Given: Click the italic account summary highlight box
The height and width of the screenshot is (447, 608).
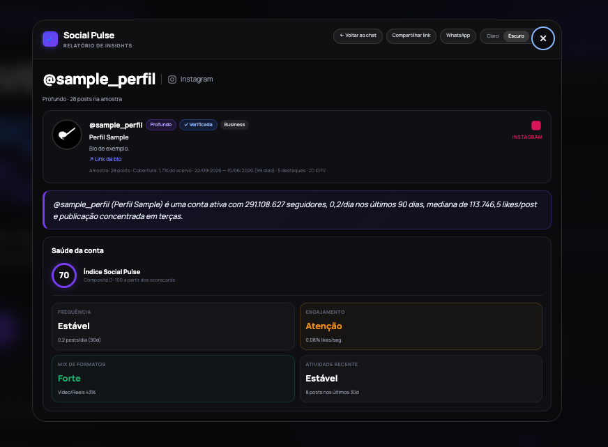Looking at the screenshot, I should tap(297, 210).
